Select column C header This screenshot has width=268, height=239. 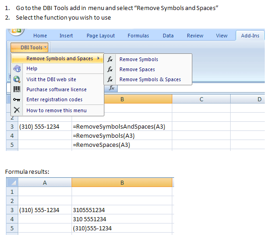[x=201, y=99]
